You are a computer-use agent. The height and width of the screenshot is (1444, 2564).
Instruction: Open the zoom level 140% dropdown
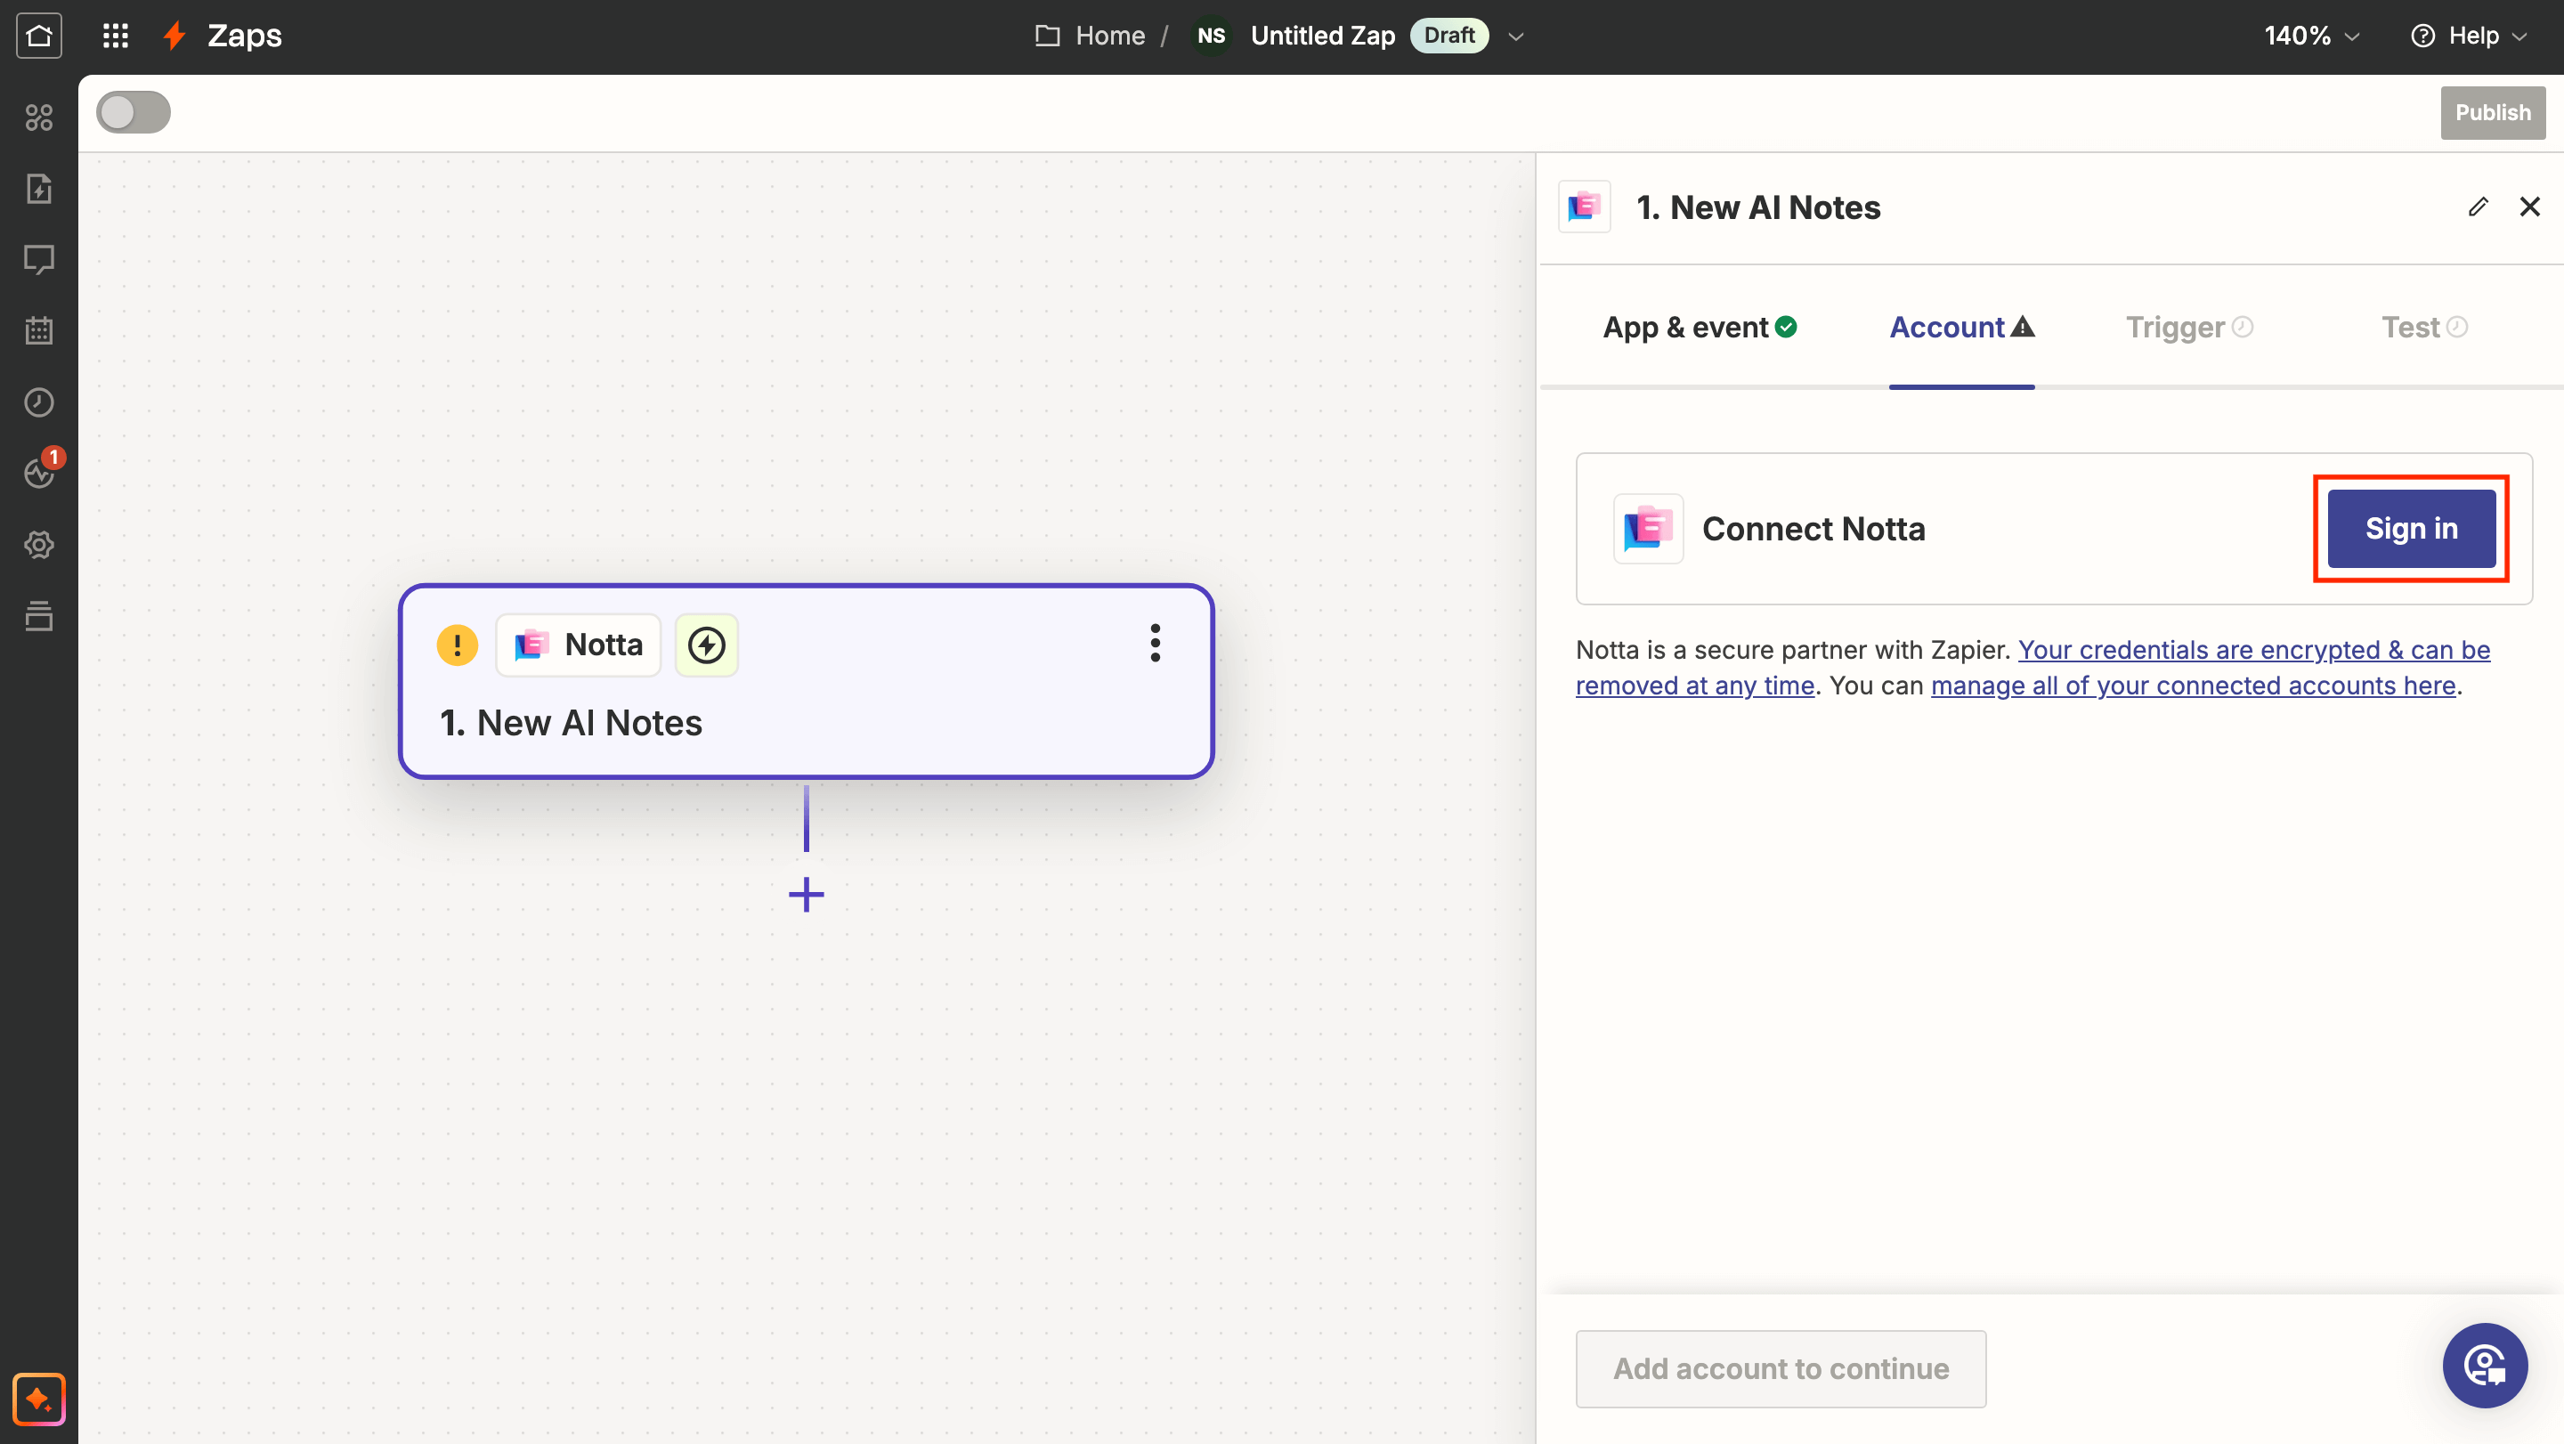coord(2311,36)
